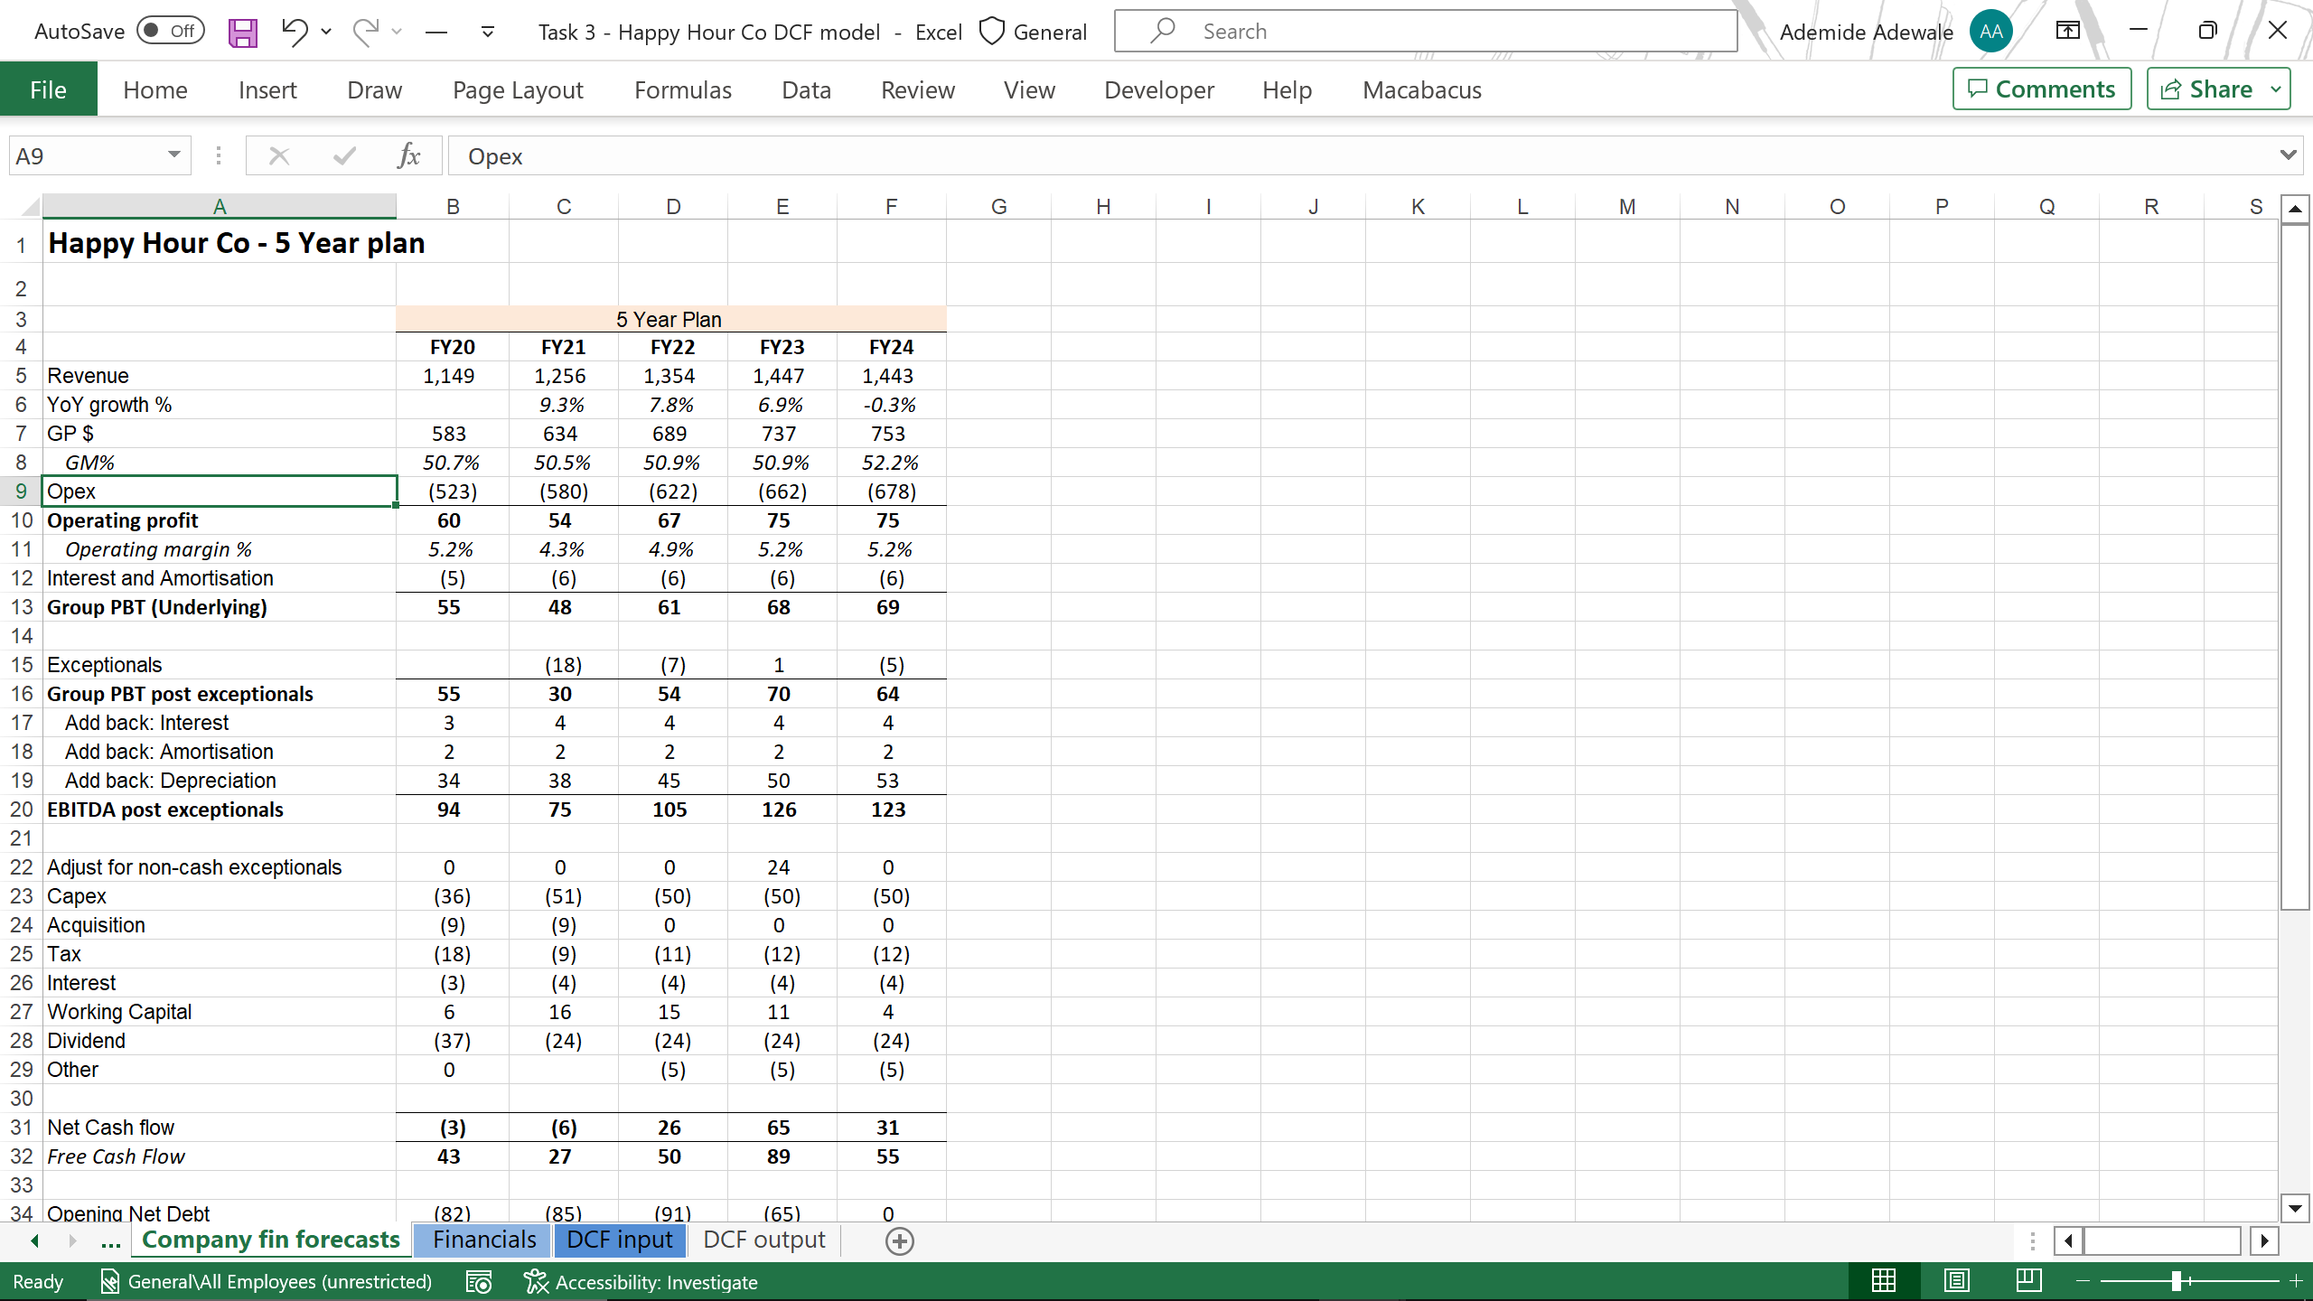
Task: Click the Macro recording status bar icon
Action: click(479, 1282)
